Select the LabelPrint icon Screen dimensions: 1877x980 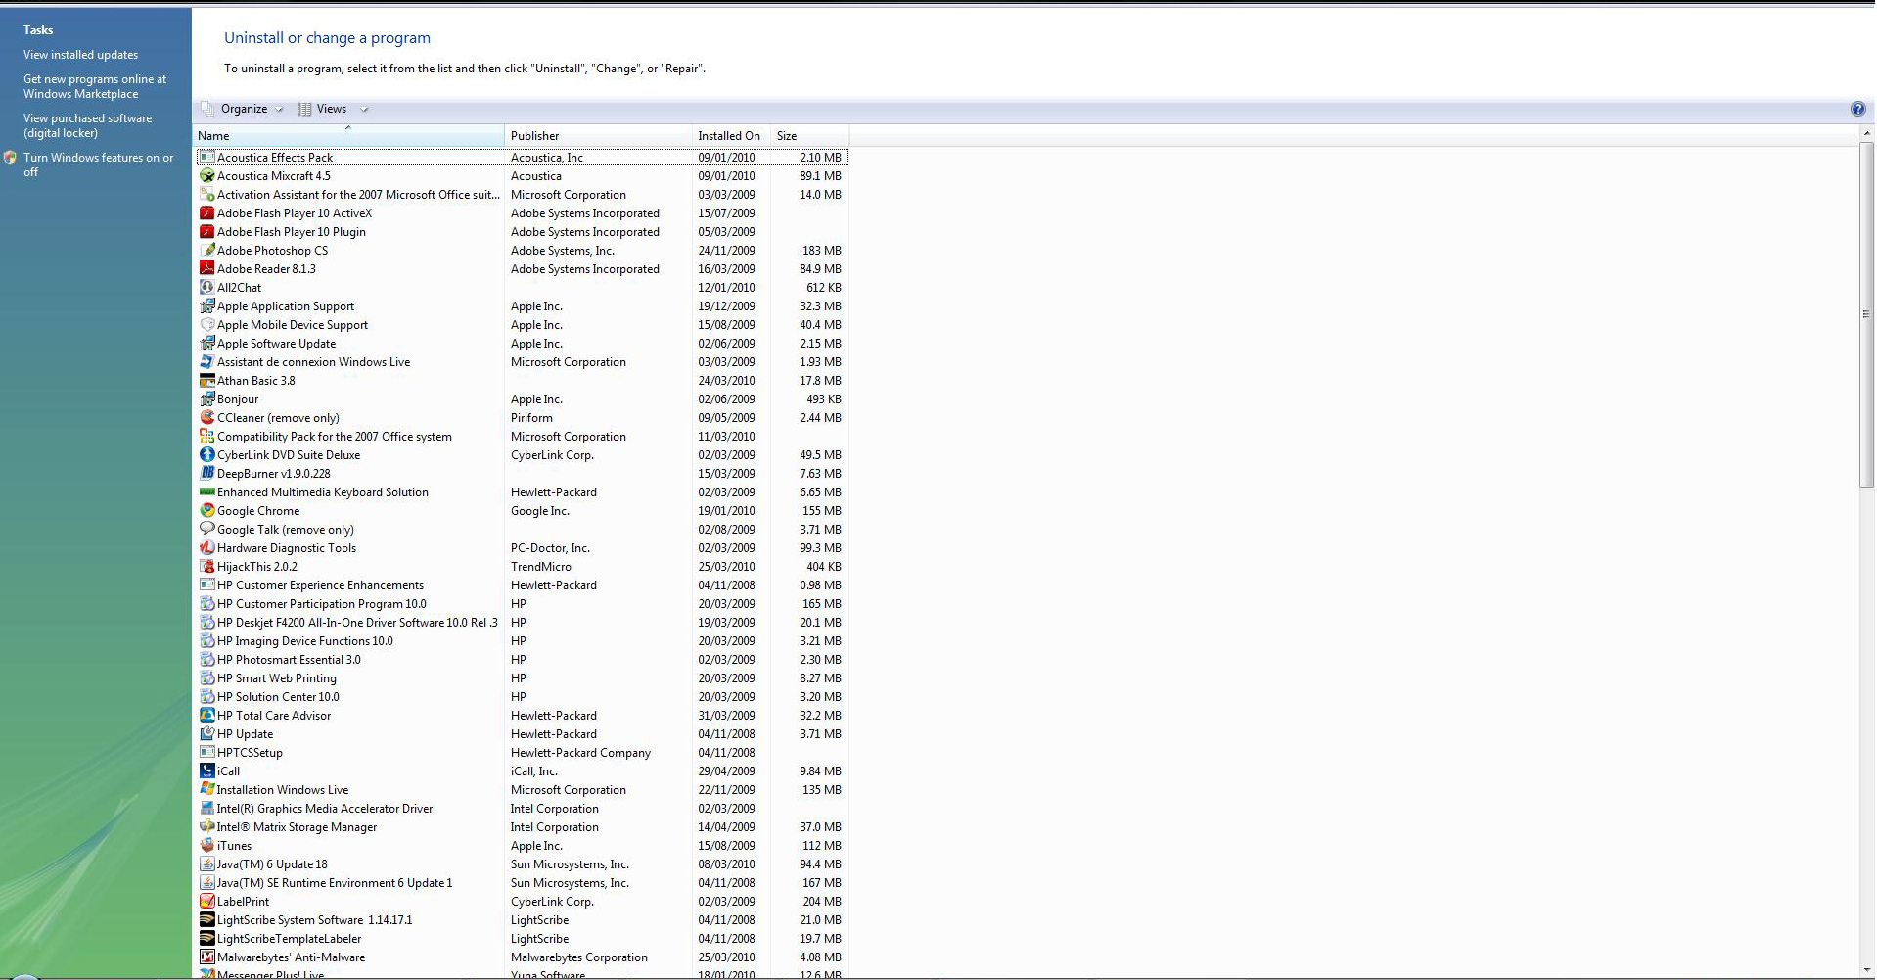pos(206,902)
